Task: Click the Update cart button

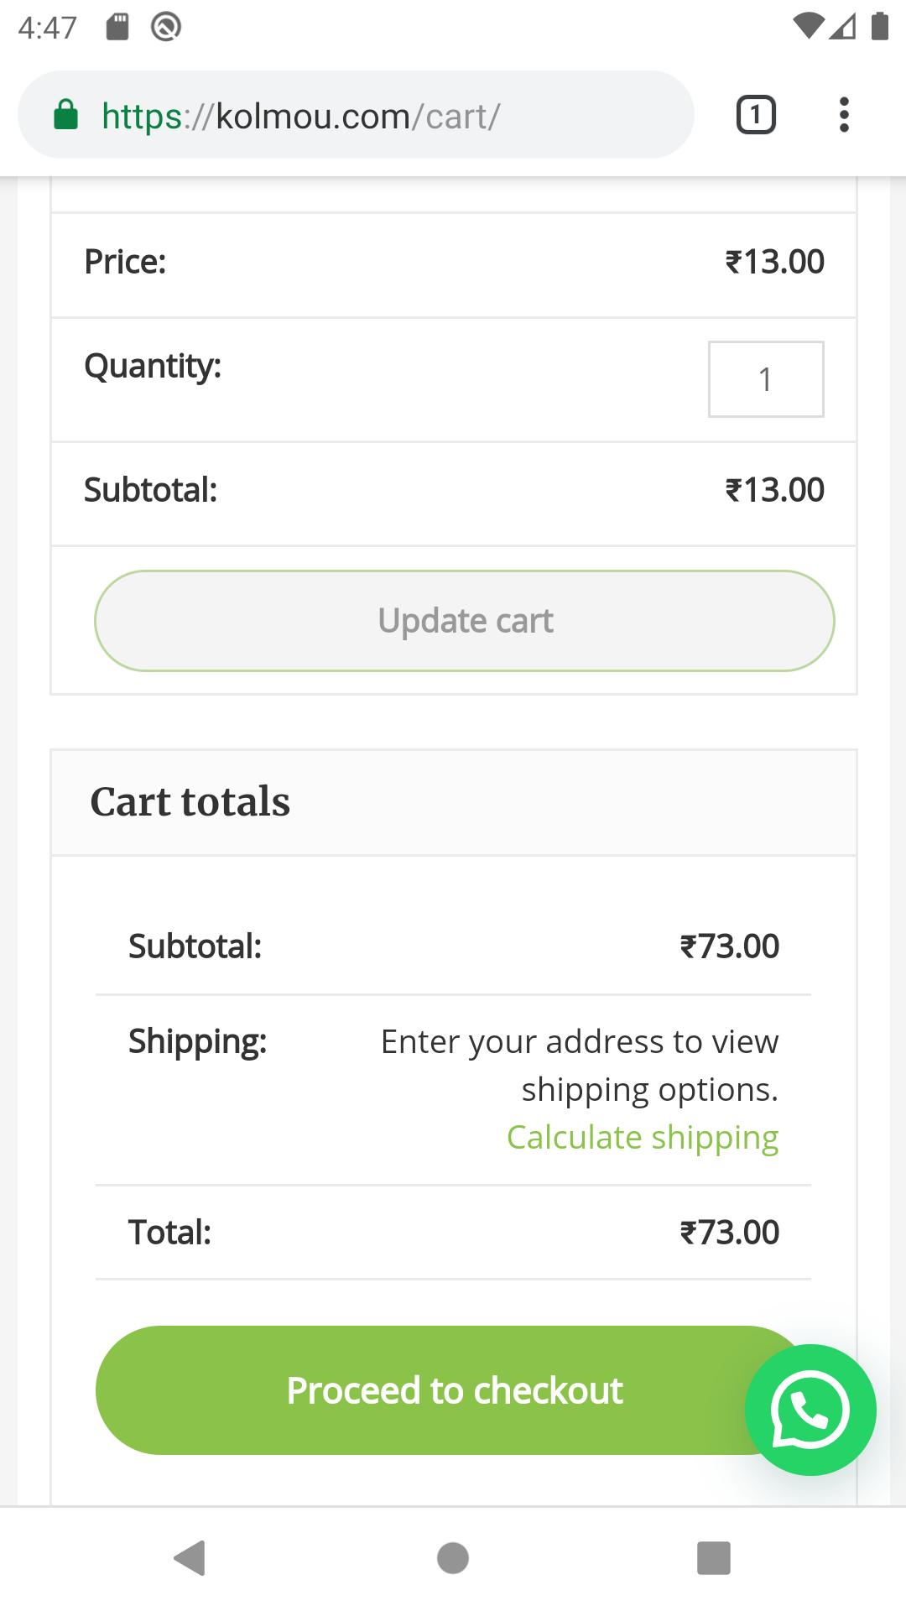Action: (465, 621)
